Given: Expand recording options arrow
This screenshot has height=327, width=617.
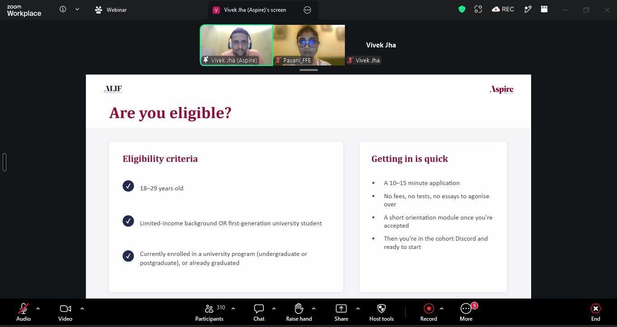Looking at the screenshot, I should click(442, 308).
